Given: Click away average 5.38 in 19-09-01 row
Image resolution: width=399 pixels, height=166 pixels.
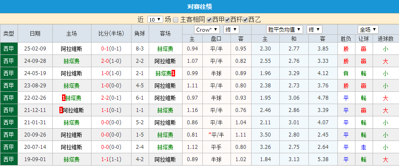Looking at the screenshot, I should click(323, 159).
